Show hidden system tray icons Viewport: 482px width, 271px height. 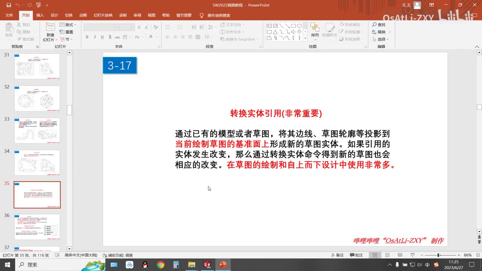pos(389,265)
